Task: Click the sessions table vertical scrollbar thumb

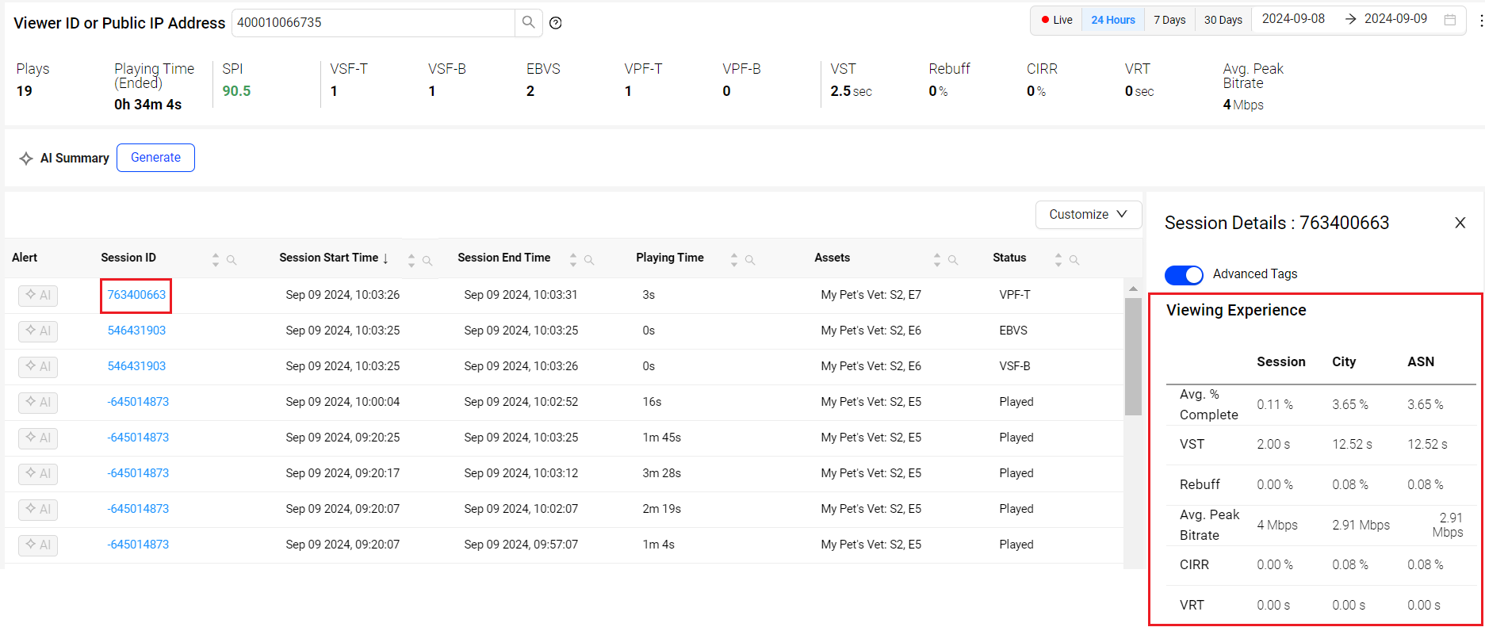Action: tap(1133, 356)
